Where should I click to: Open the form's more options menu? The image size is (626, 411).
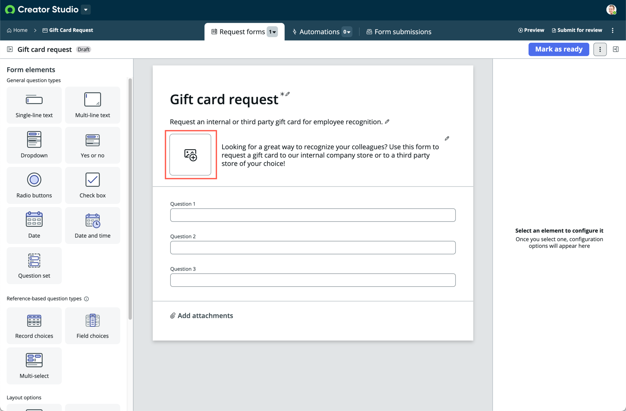coord(600,49)
